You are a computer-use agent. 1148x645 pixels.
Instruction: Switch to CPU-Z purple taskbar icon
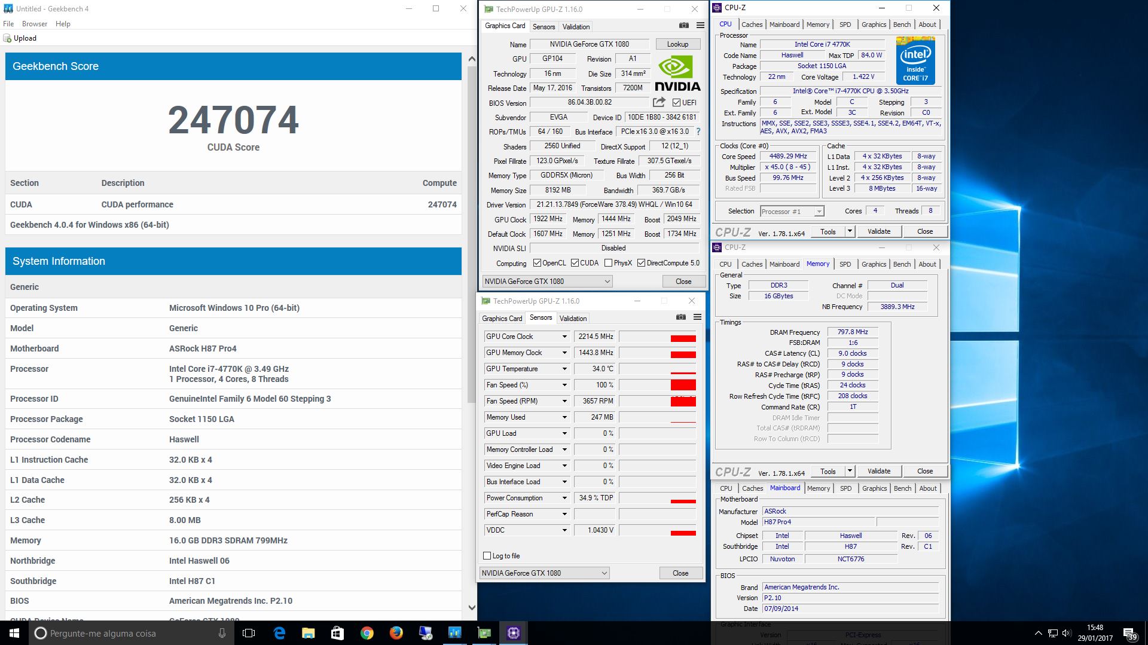[513, 633]
